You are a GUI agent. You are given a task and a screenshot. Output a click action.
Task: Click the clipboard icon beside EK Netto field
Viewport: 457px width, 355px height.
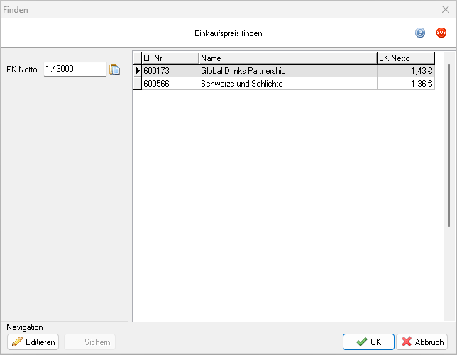point(115,70)
